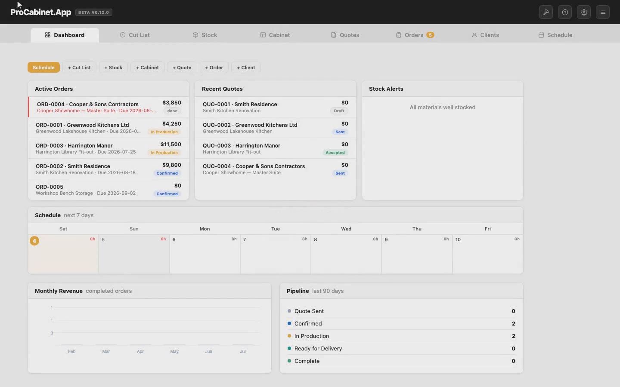Click the Schedule tab calendar icon
The image size is (620, 387).
point(541,35)
